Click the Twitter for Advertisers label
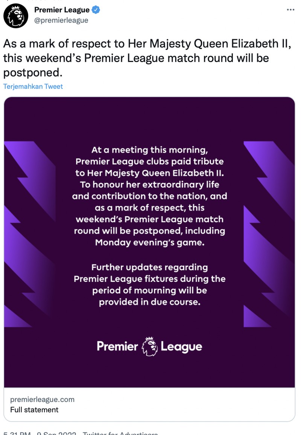 pyautogui.click(x=120, y=433)
